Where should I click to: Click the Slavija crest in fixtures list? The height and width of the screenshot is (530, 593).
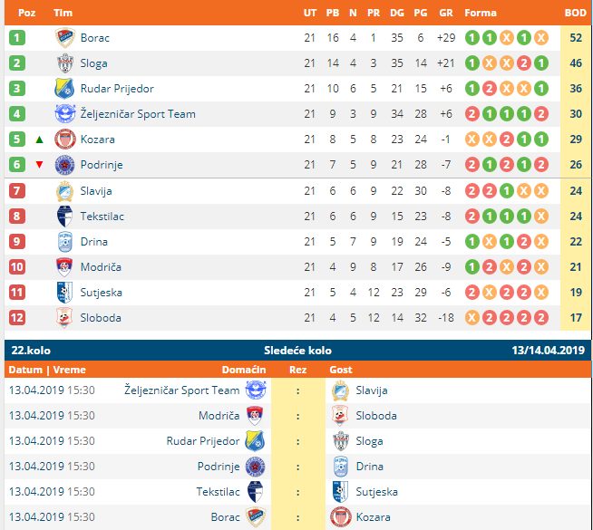click(x=340, y=390)
